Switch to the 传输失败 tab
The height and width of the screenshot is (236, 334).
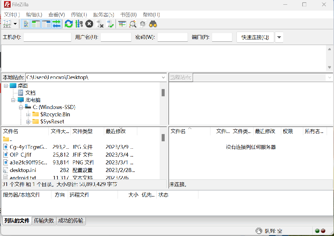coord(44,221)
